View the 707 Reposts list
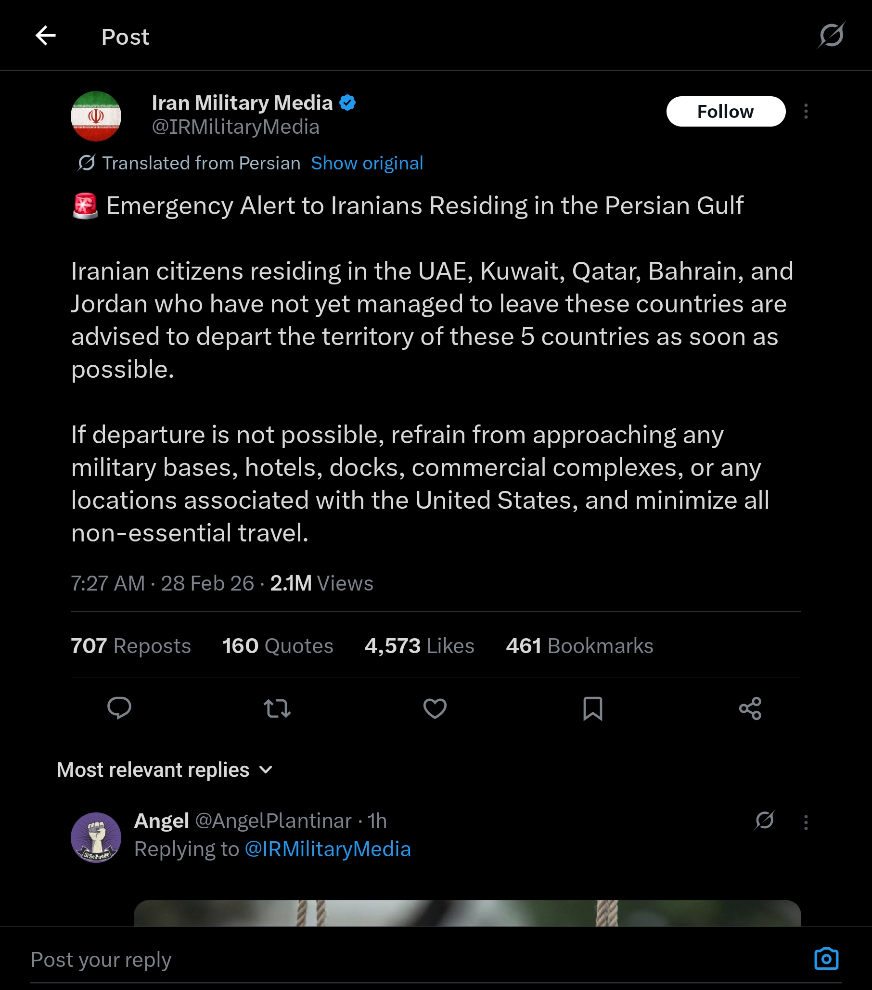This screenshot has width=872, height=990. point(131,645)
